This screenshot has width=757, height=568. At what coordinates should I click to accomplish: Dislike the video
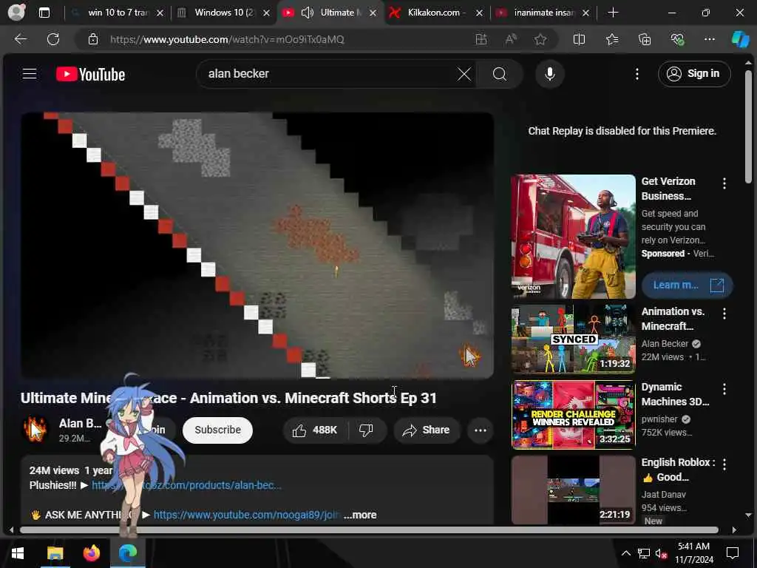click(x=367, y=430)
